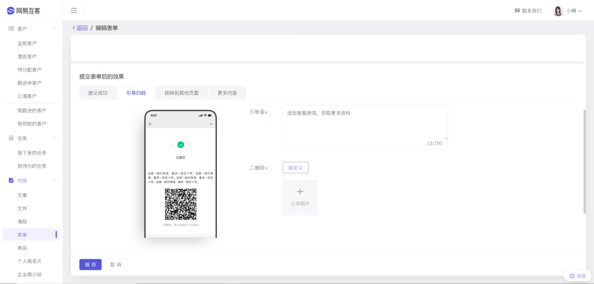Select 公海客户 menu item

point(27,96)
